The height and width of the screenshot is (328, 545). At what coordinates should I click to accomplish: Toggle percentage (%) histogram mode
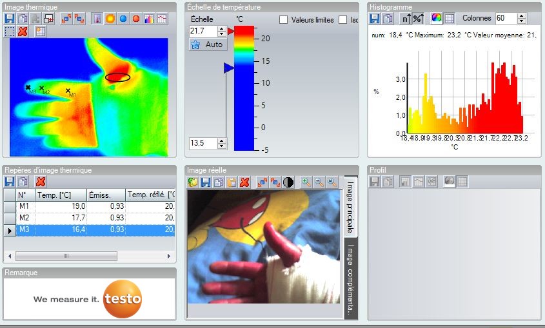[418, 19]
